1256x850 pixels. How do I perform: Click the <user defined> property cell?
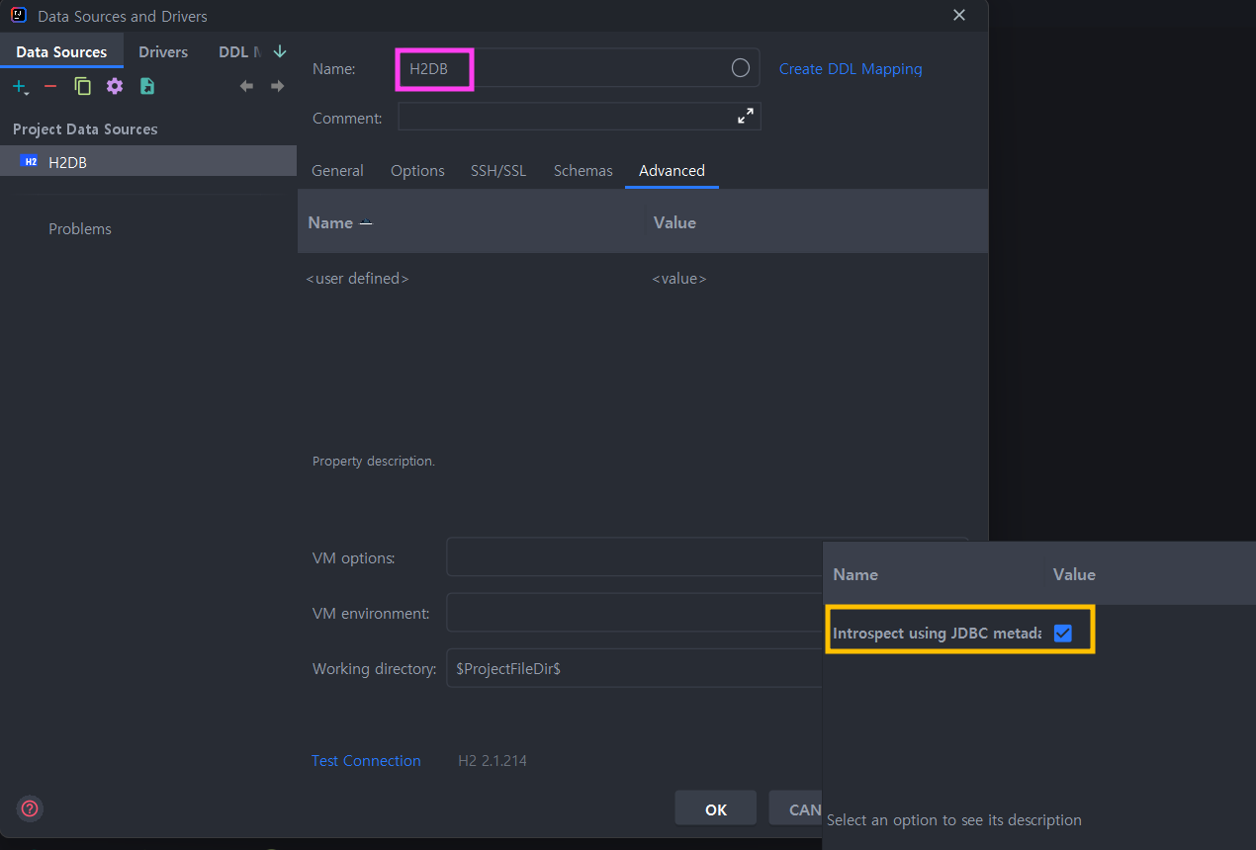click(x=357, y=279)
